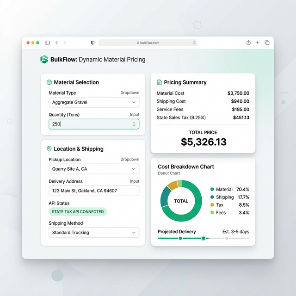Click the $940.00 shipping cost value
This screenshot has height=296, width=296.
[x=240, y=101]
